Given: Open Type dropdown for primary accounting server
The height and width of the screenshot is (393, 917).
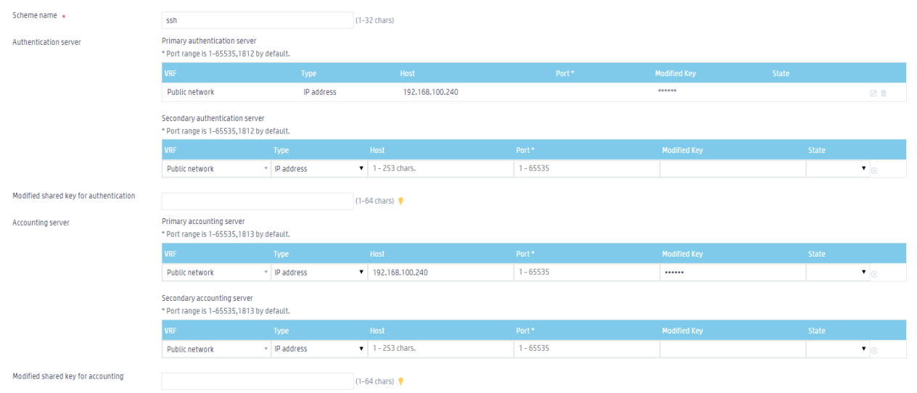Looking at the screenshot, I should tap(319, 272).
